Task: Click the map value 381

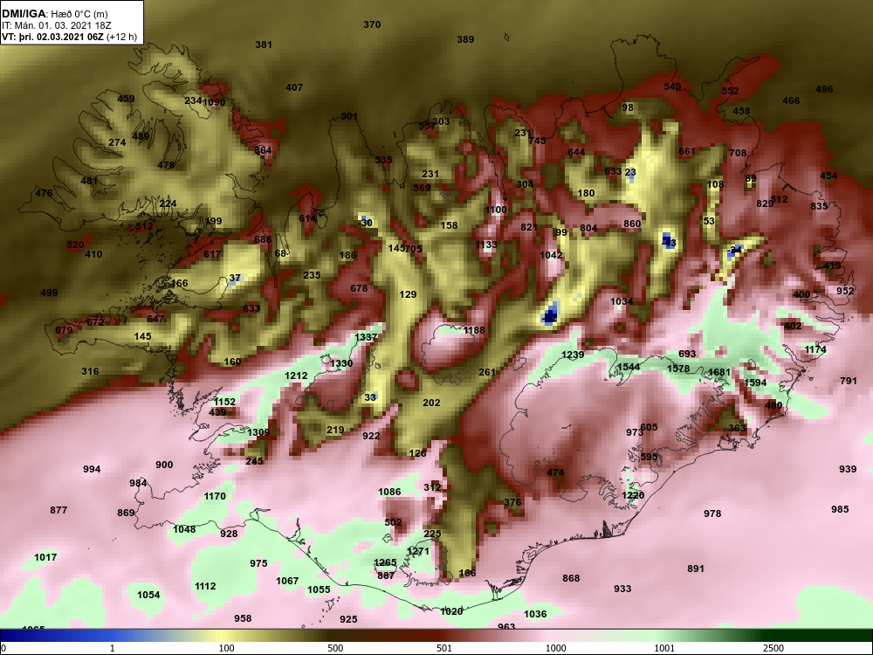Action: pyautogui.click(x=264, y=45)
